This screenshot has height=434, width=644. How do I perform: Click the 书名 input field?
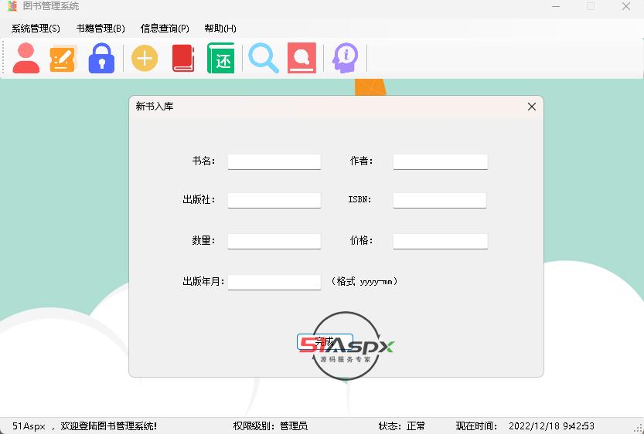pos(274,161)
